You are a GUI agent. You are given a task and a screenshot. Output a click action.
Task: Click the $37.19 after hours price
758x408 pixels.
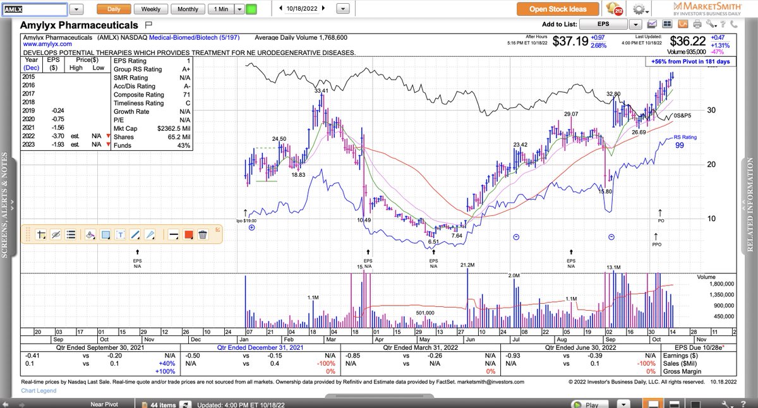[570, 41]
